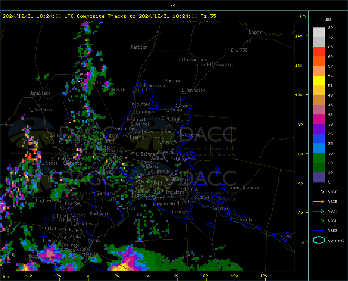The width and height of the screenshot is (348, 281).
Task: Click the TUPUNGATO label on map
Action: [69, 220]
